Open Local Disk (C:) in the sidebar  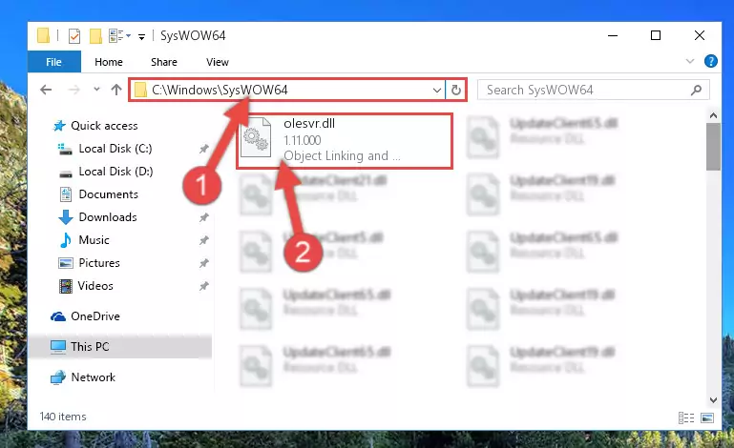click(x=115, y=149)
